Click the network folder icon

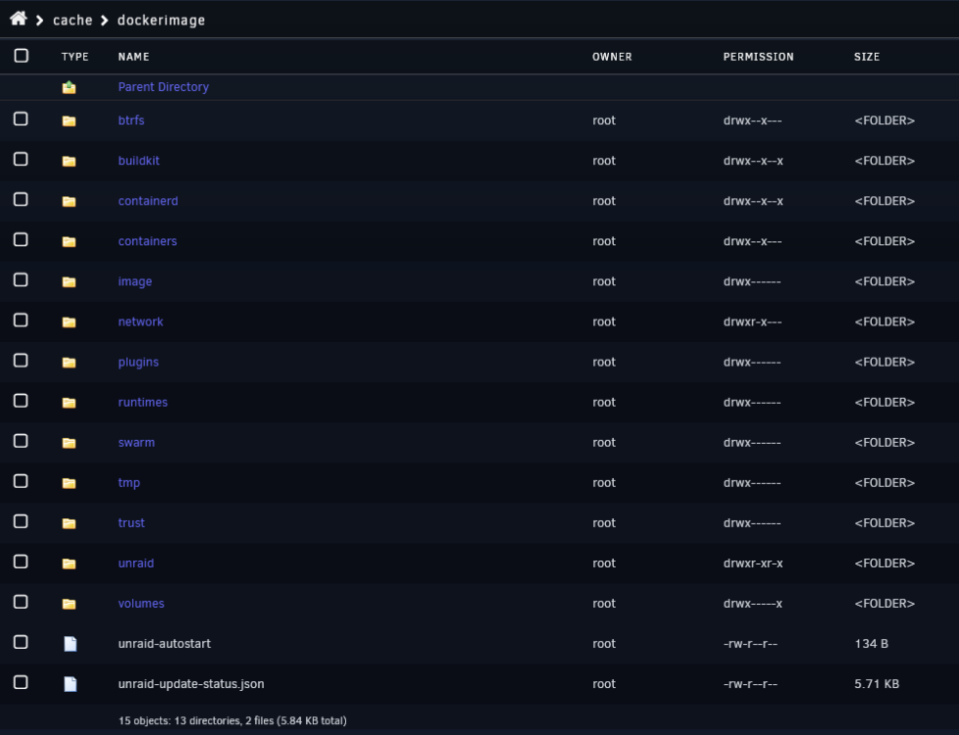[69, 322]
